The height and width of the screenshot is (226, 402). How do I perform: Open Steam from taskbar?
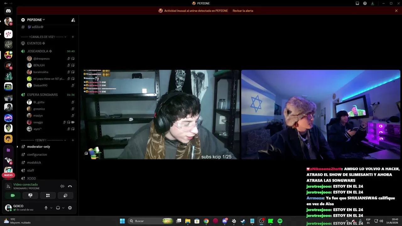pyautogui.click(x=243, y=221)
